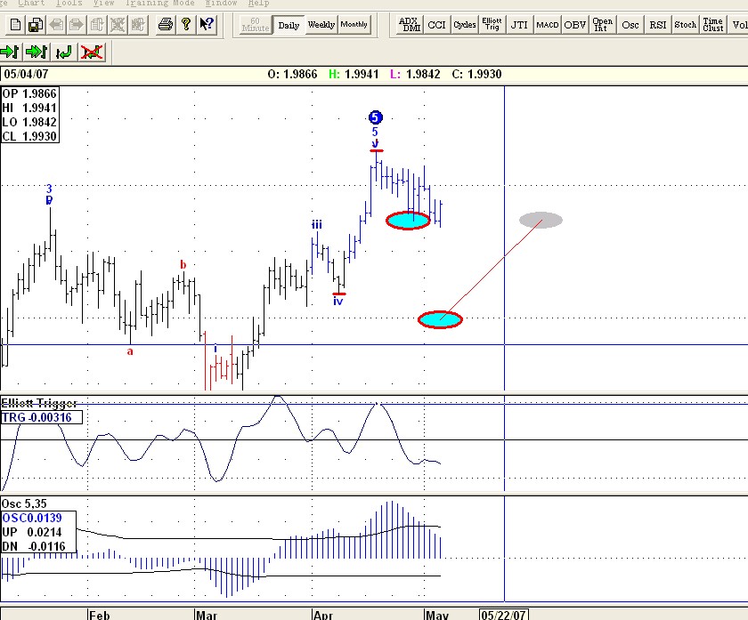Toggle the Time Clust study
Image resolution: width=748 pixels, height=620 pixels.
tap(712, 25)
